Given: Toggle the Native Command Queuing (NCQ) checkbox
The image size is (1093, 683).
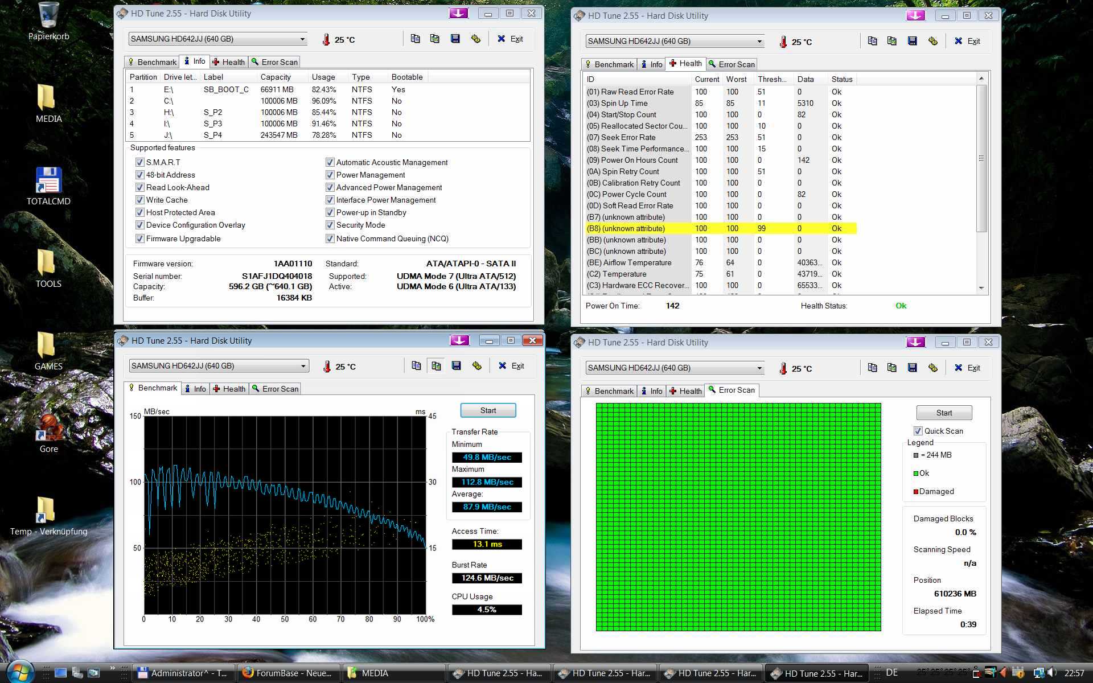Looking at the screenshot, I should (x=330, y=238).
